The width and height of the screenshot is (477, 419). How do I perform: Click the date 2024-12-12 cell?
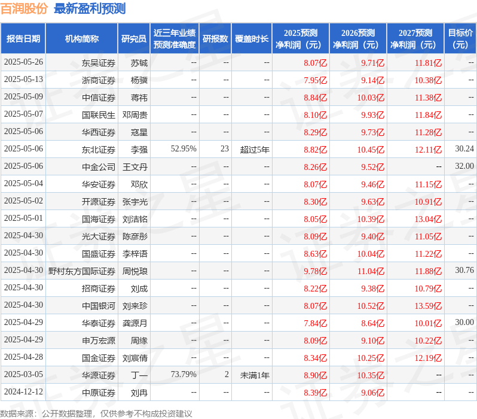23,392
